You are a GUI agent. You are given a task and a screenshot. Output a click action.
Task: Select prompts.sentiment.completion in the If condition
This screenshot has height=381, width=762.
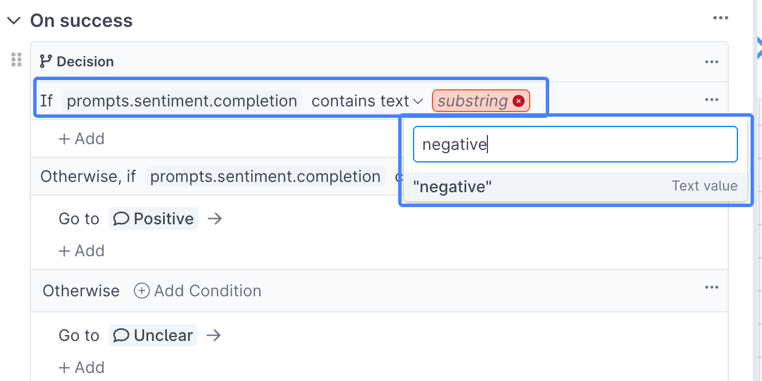tap(182, 101)
